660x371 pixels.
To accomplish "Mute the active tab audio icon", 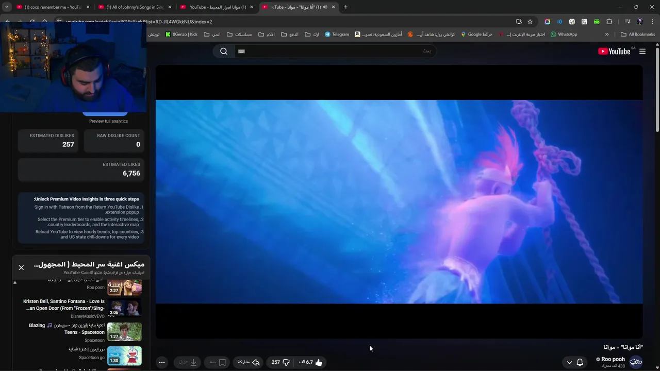I will coord(325,7).
